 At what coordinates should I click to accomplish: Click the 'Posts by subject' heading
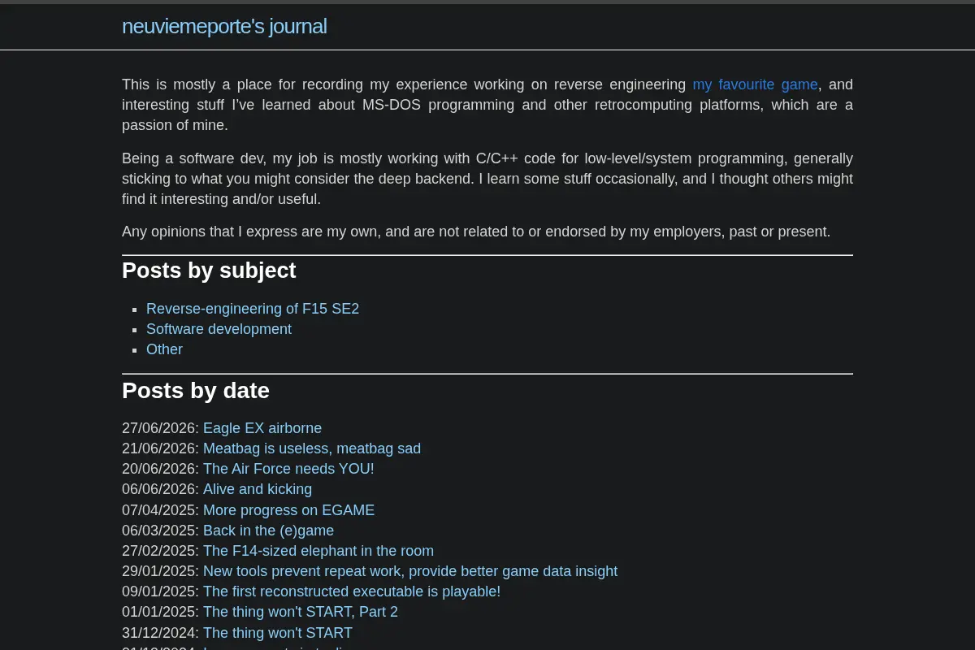click(209, 271)
